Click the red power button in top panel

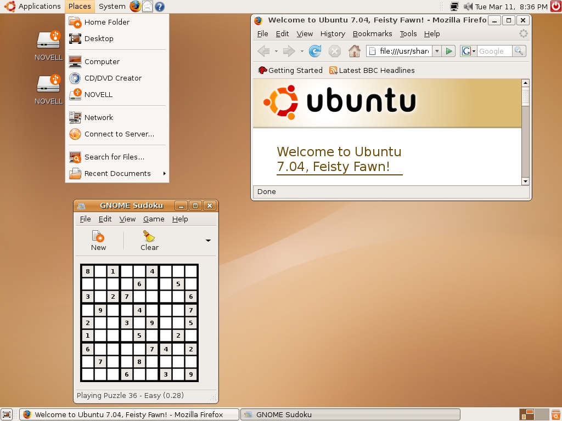pos(555,7)
